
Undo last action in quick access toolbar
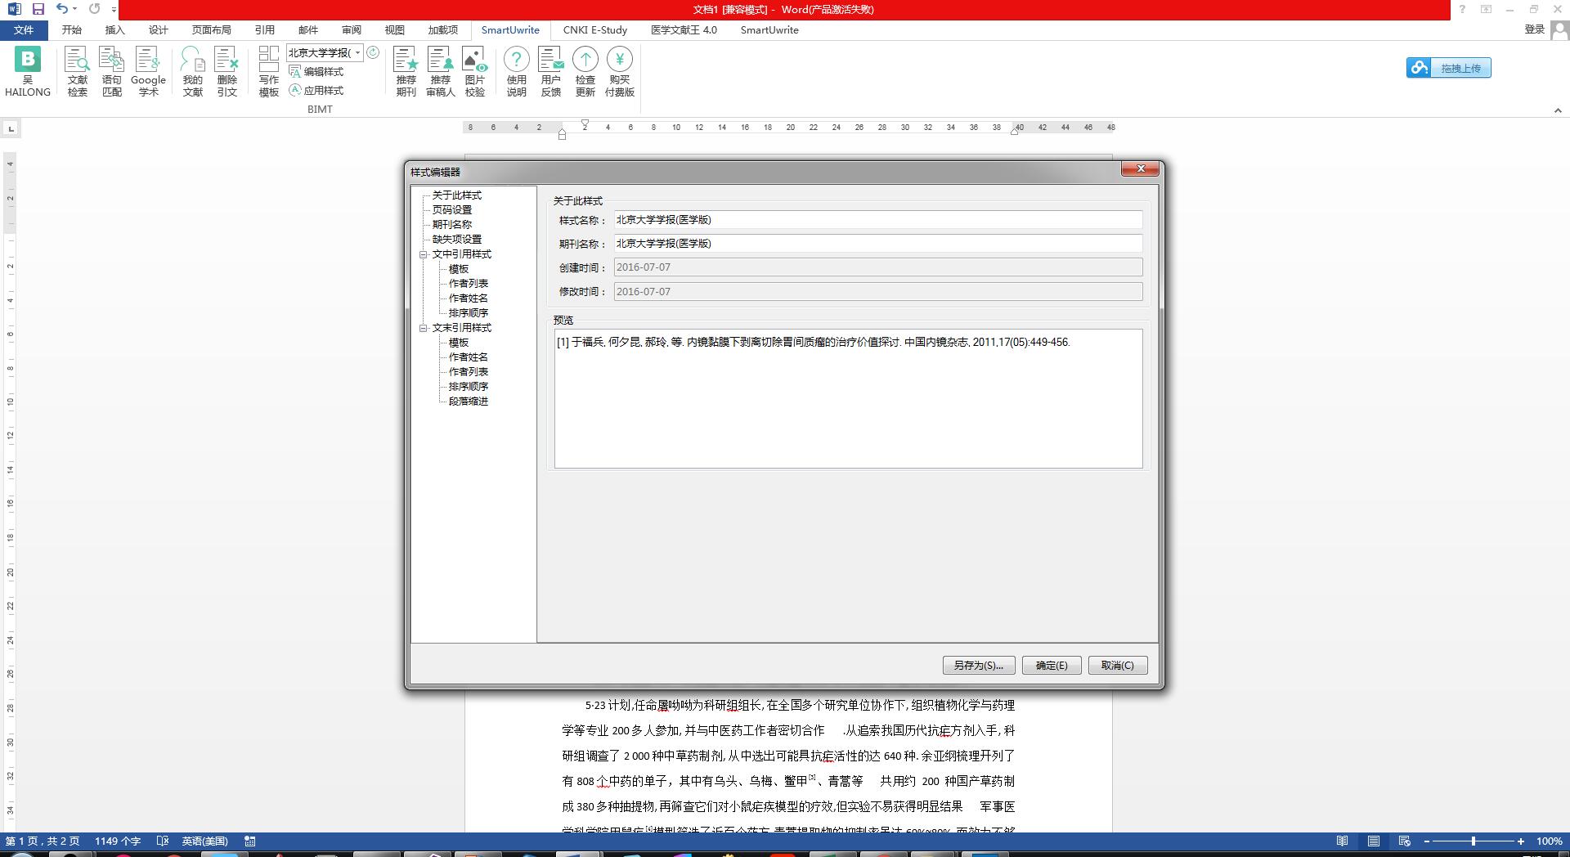tap(62, 9)
